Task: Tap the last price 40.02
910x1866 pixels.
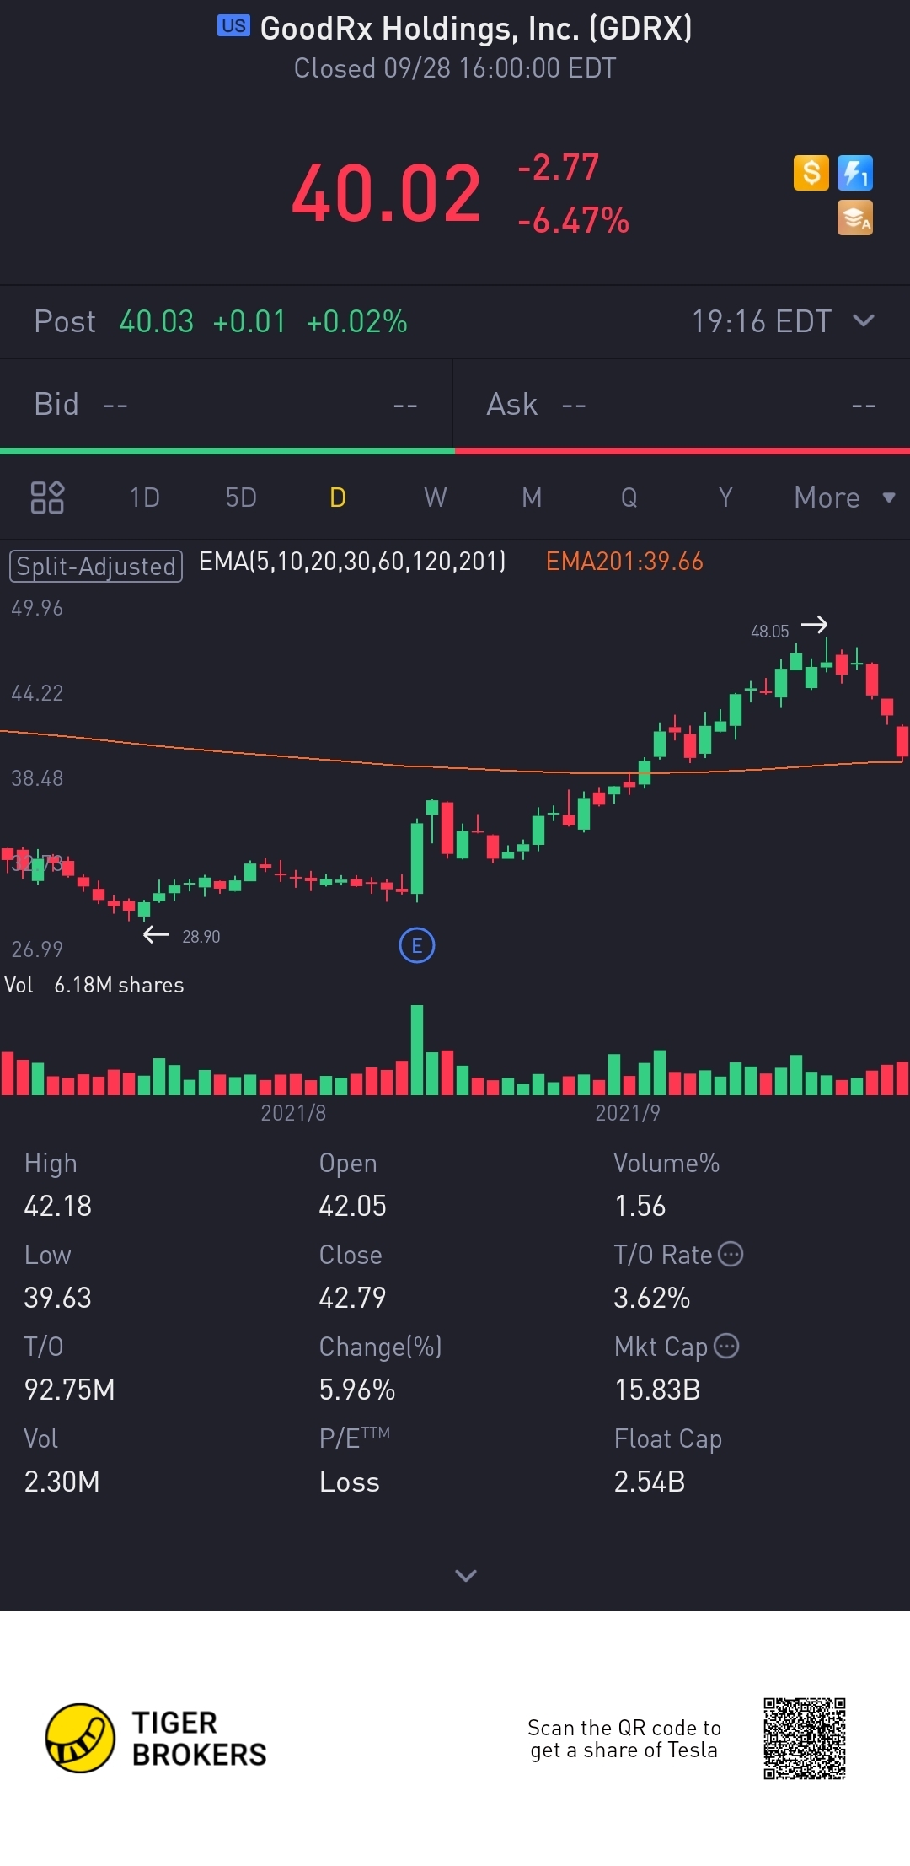Action: [386, 193]
